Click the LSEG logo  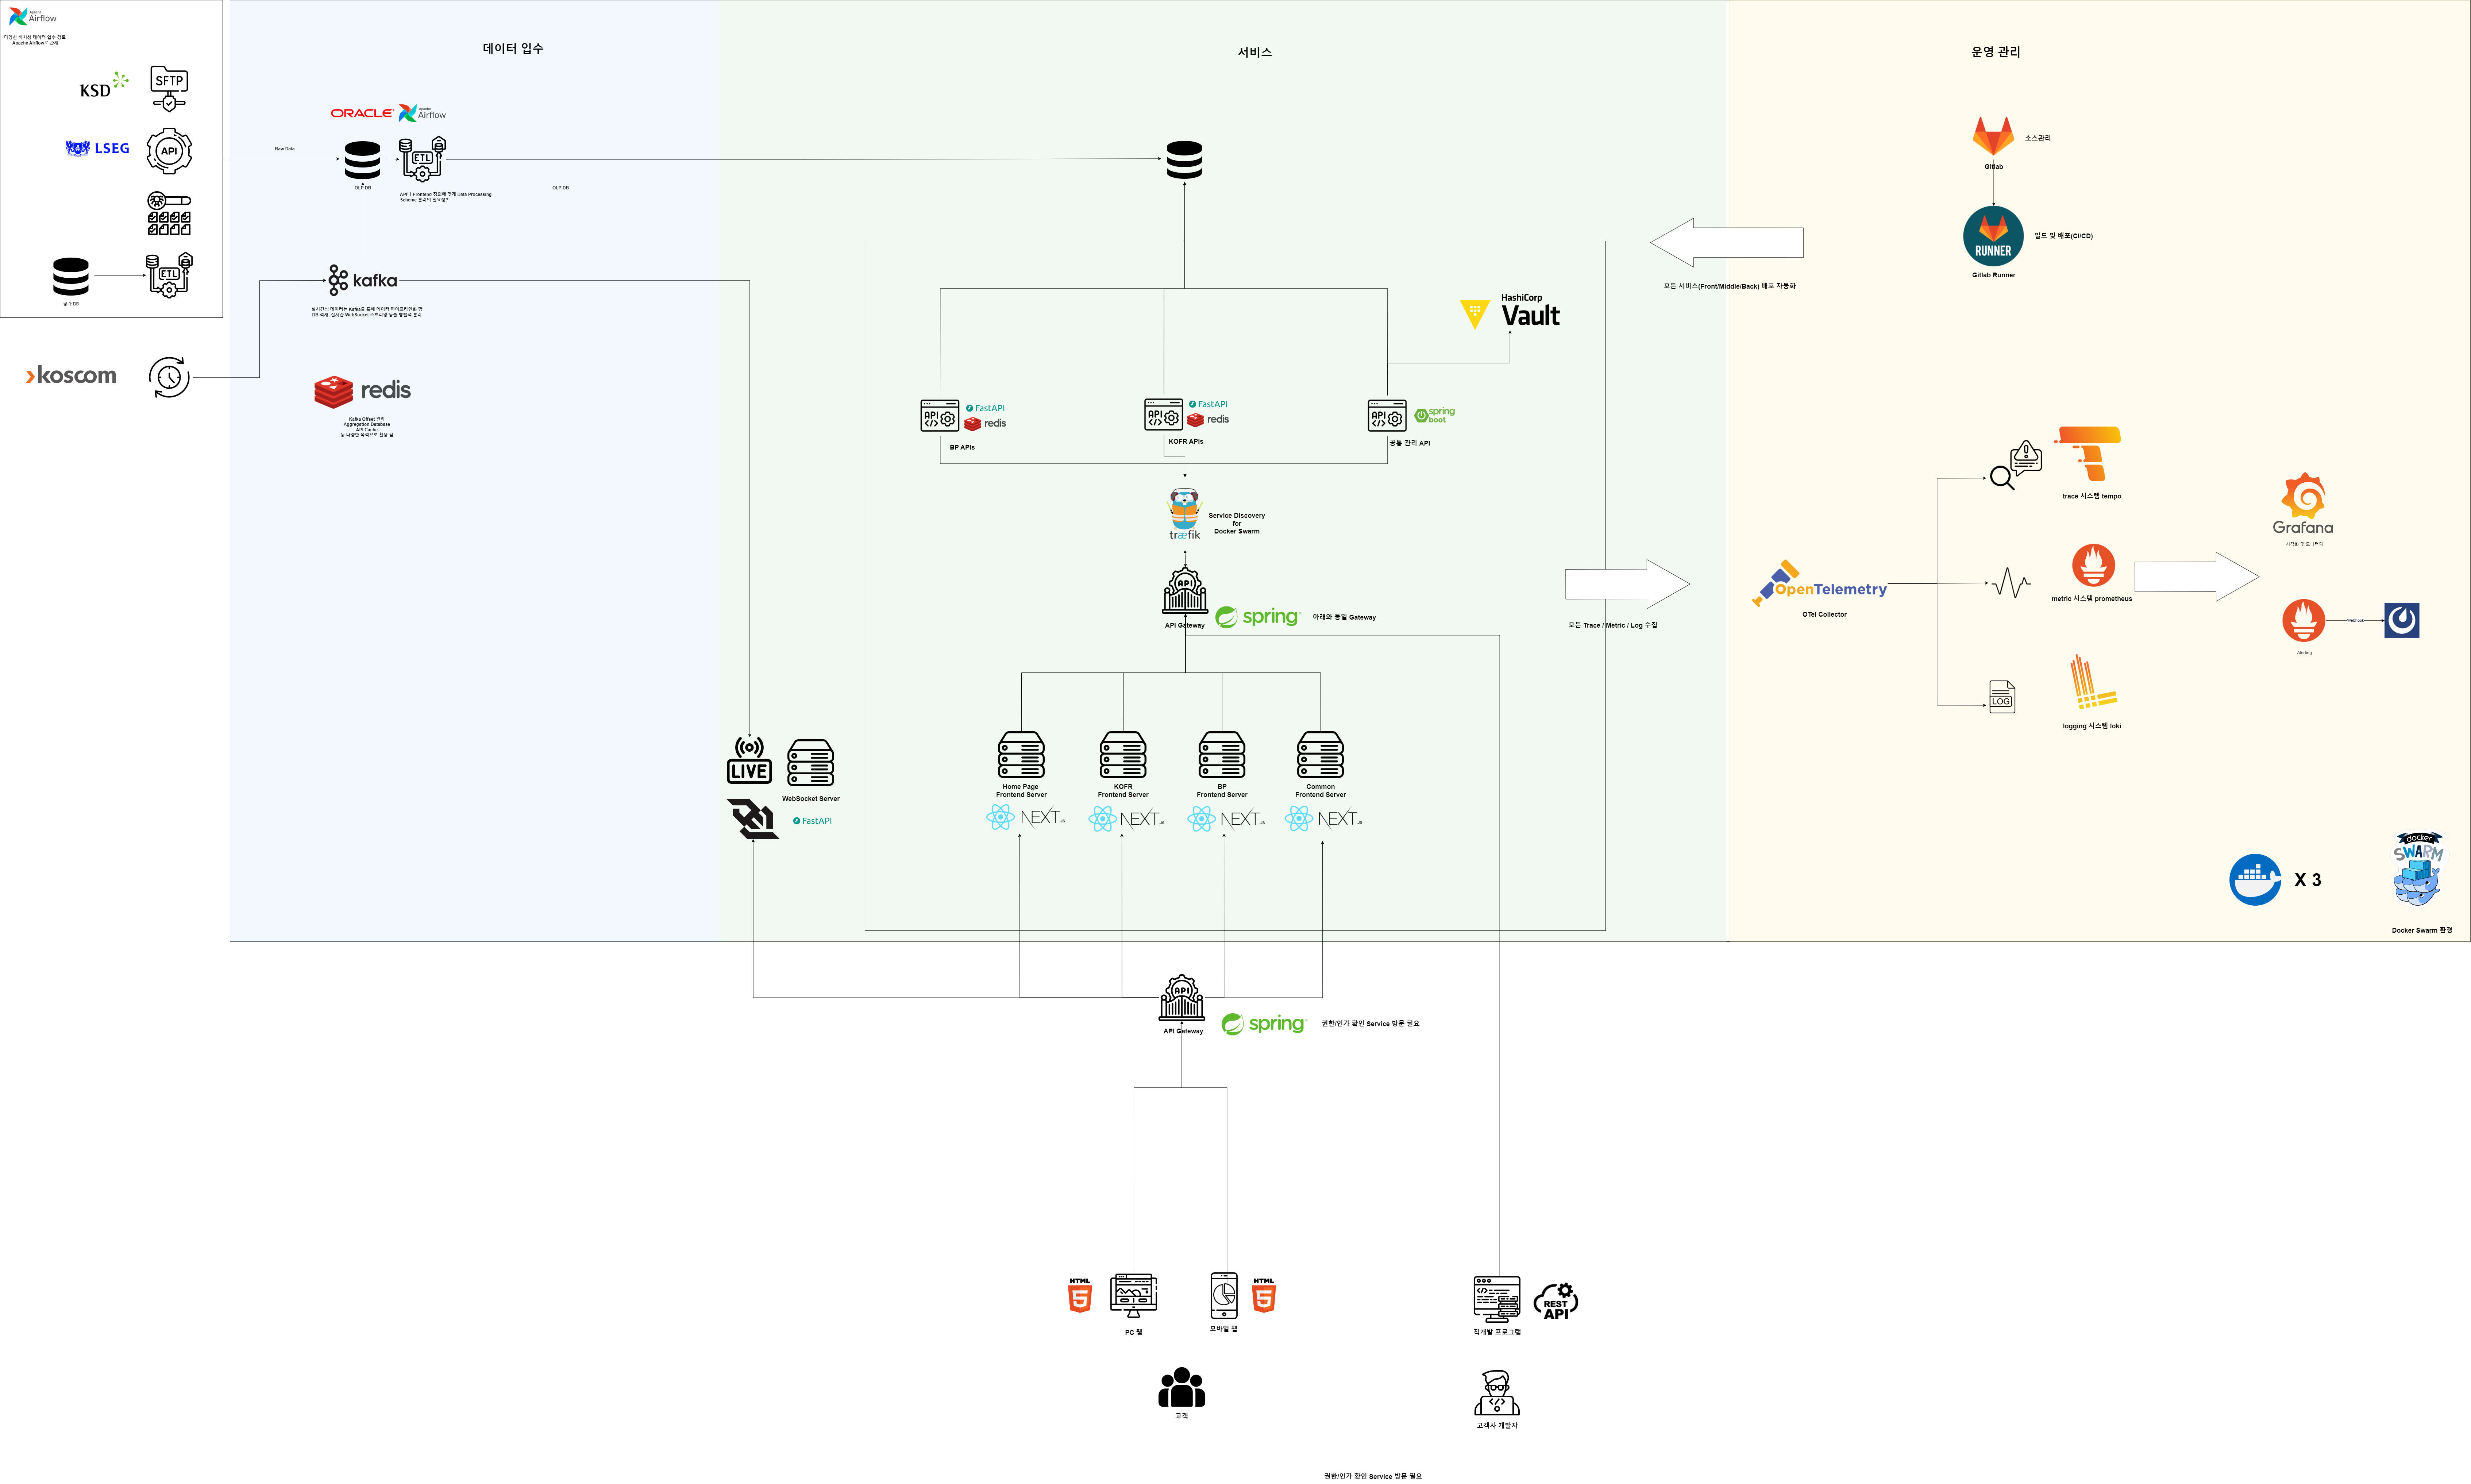pos(97,148)
